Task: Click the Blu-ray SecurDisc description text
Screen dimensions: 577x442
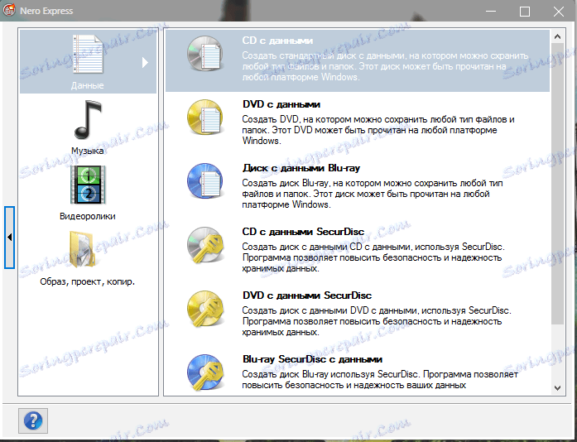Action: pyautogui.click(x=380, y=379)
